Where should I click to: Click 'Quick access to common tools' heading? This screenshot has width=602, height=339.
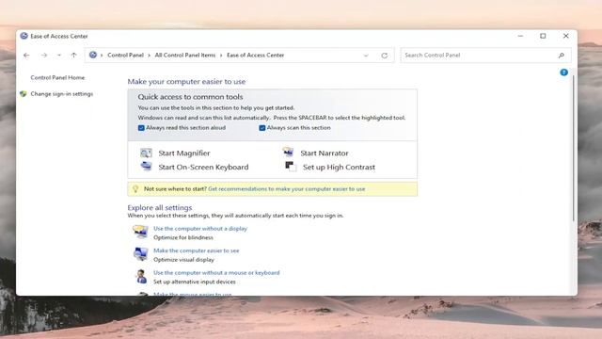(x=190, y=97)
